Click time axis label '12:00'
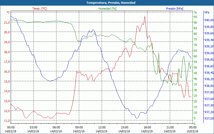Viewport: 214px width, 134px height. tap(102, 128)
